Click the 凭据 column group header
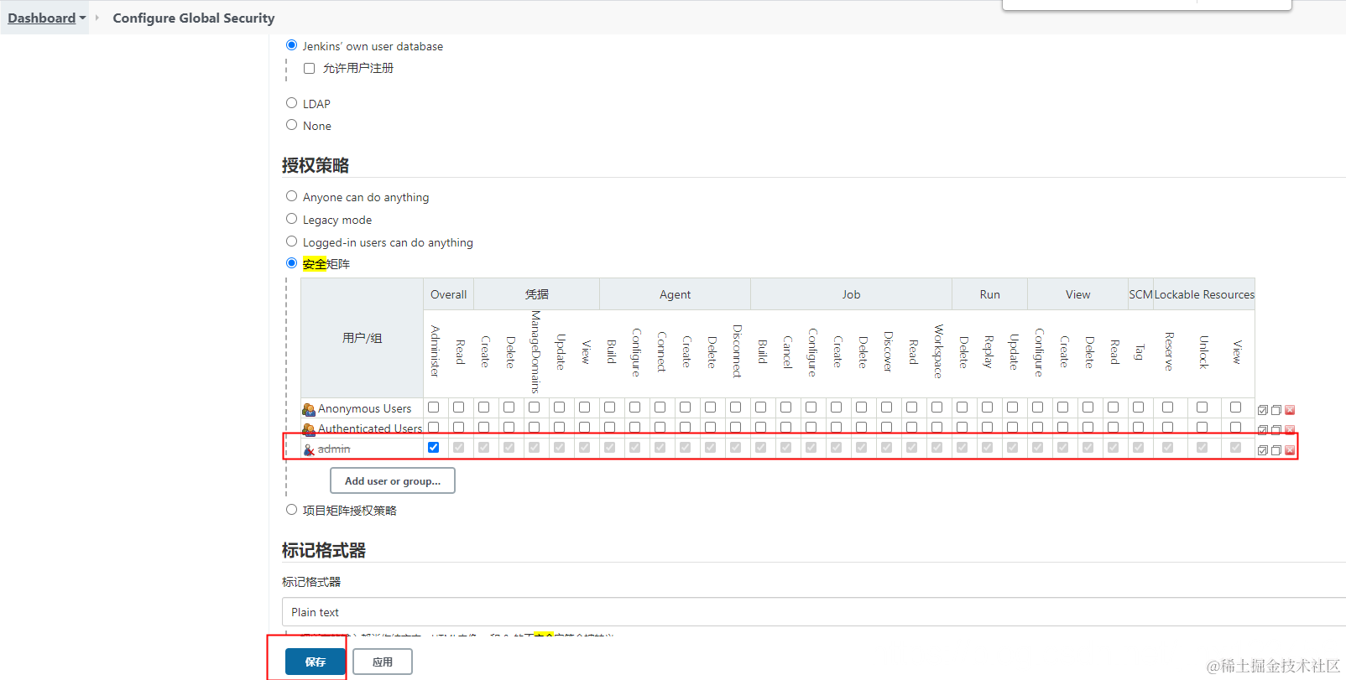This screenshot has height=680, width=1346. click(x=537, y=294)
